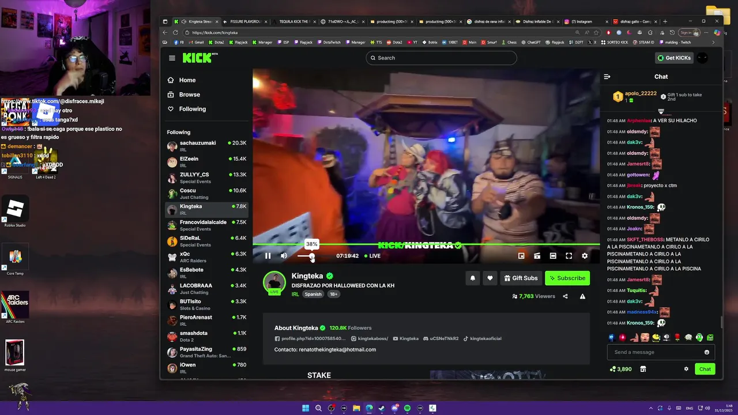Screen dimensions: 738x415
Task: Jump to LIVE in the player
Action: click(x=372, y=256)
